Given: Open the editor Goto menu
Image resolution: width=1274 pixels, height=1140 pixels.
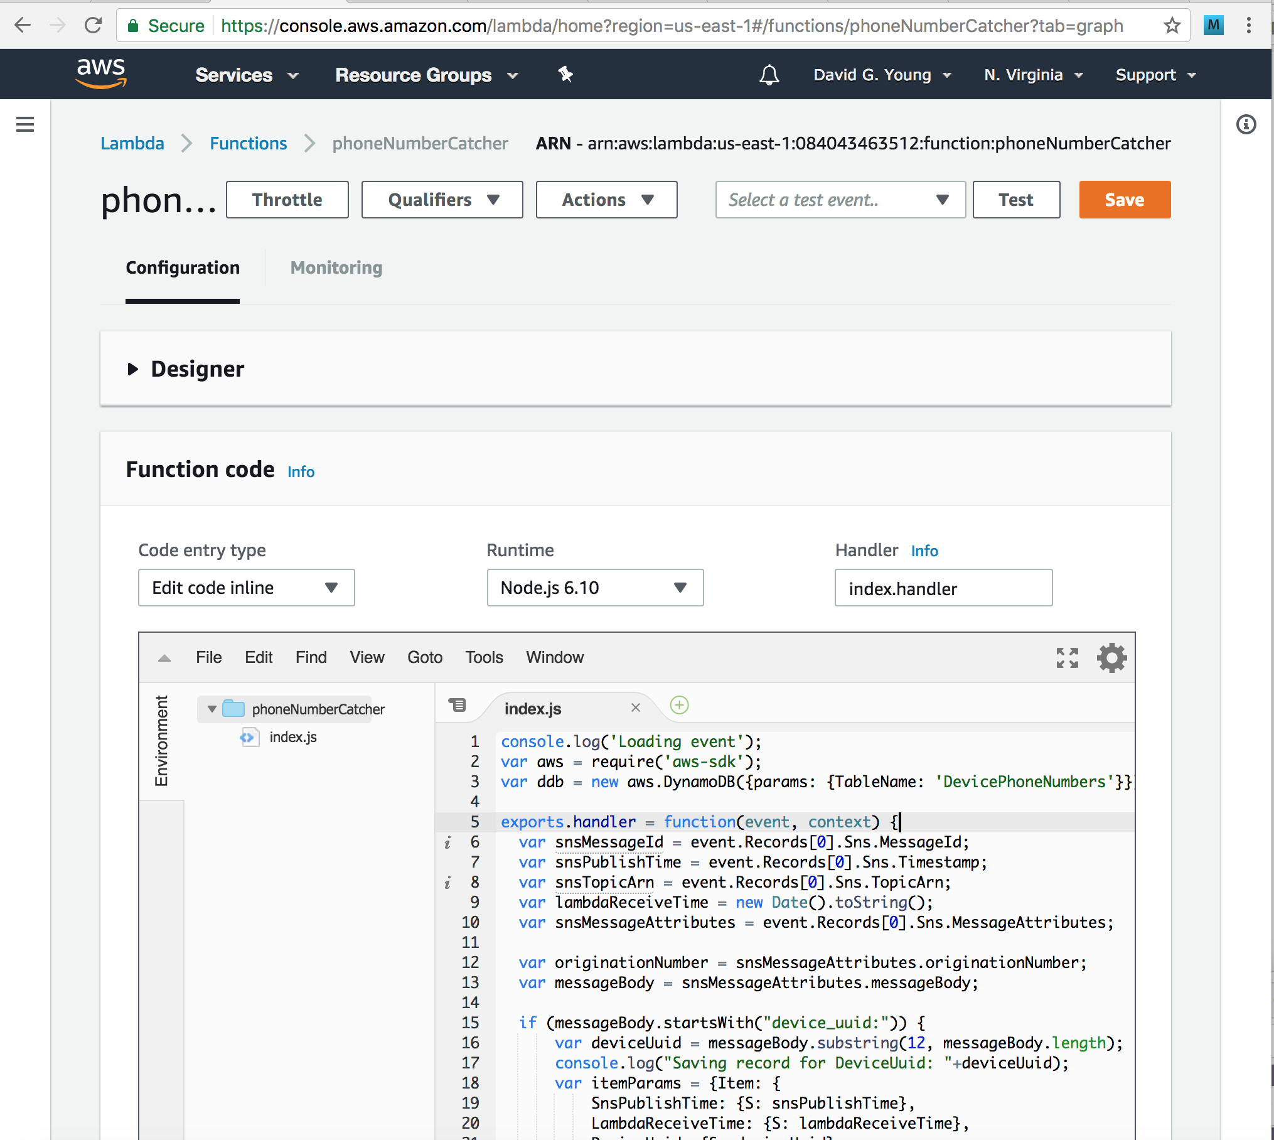Looking at the screenshot, I should coord(425,657).
